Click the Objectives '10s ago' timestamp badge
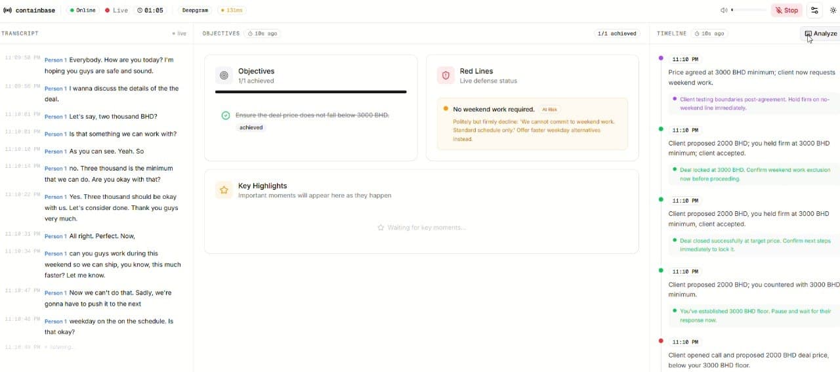 pos(262,33)
